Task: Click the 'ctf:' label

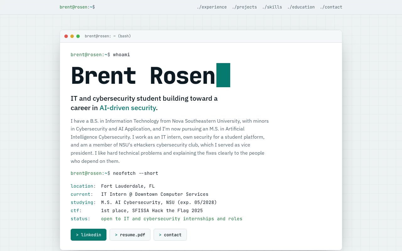Action: tap(76, 211)
